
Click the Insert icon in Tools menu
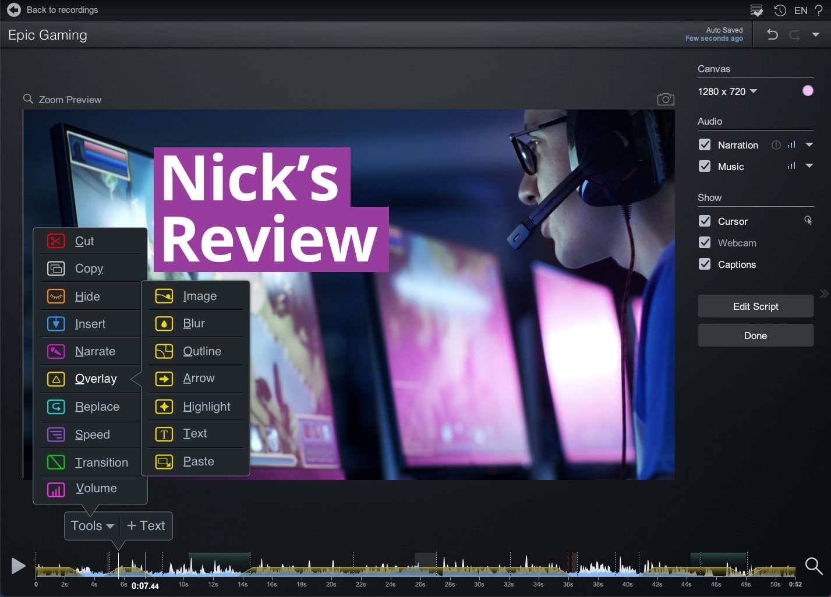coord(56,324)
